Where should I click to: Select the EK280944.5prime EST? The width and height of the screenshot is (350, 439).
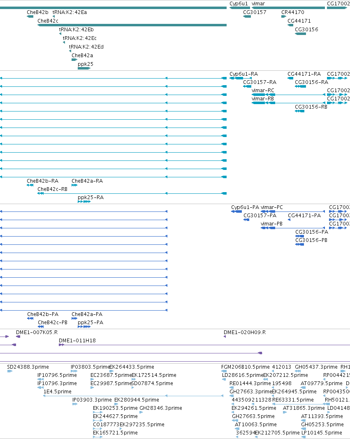[x=116, y=404]
